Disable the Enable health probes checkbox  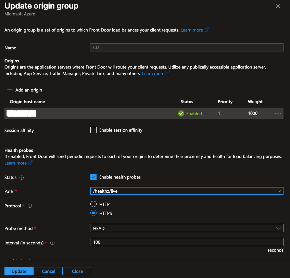[93, 177]
